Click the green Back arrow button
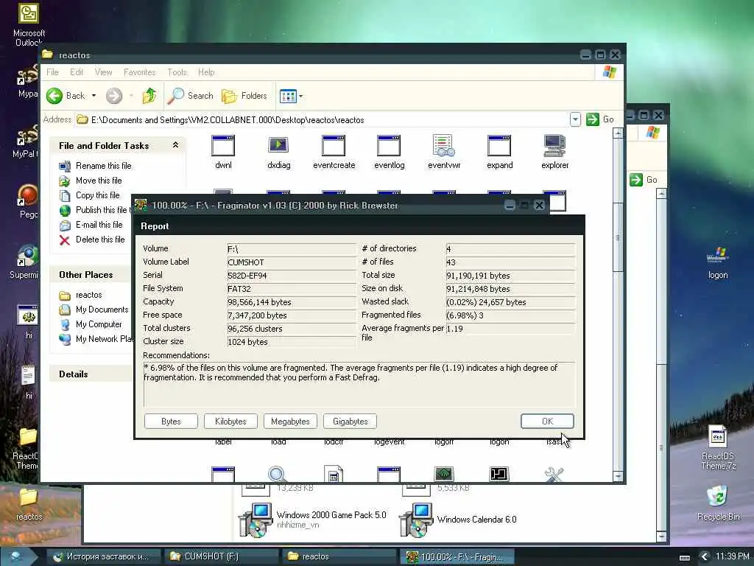Image resolution: width=754 pixels, height=566 pixels. pyautogui.click(x=54, y=96)
